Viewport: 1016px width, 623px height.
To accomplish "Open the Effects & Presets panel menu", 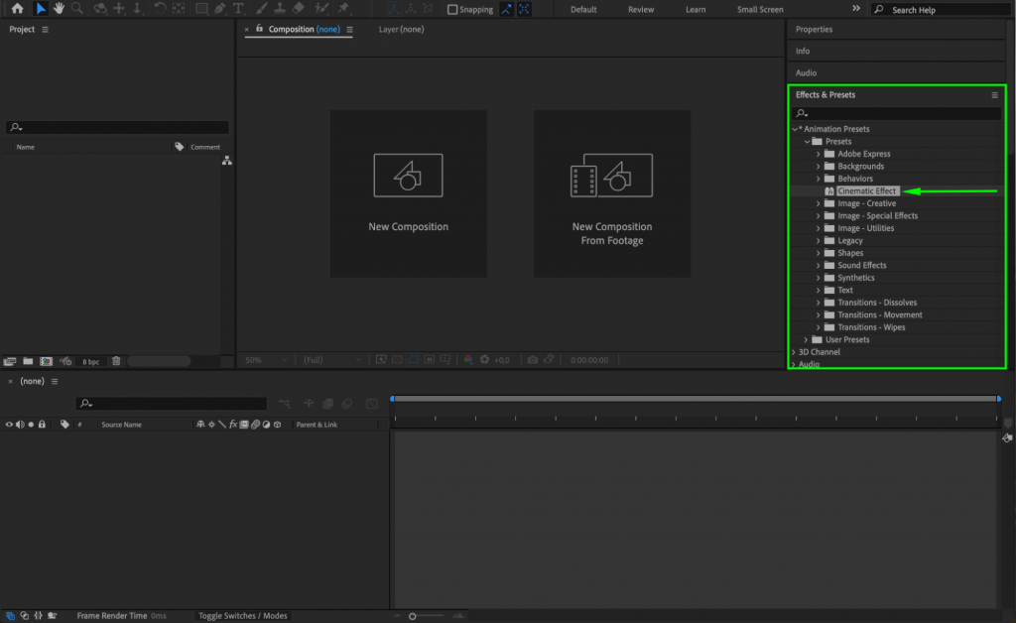I will (994, 94).
